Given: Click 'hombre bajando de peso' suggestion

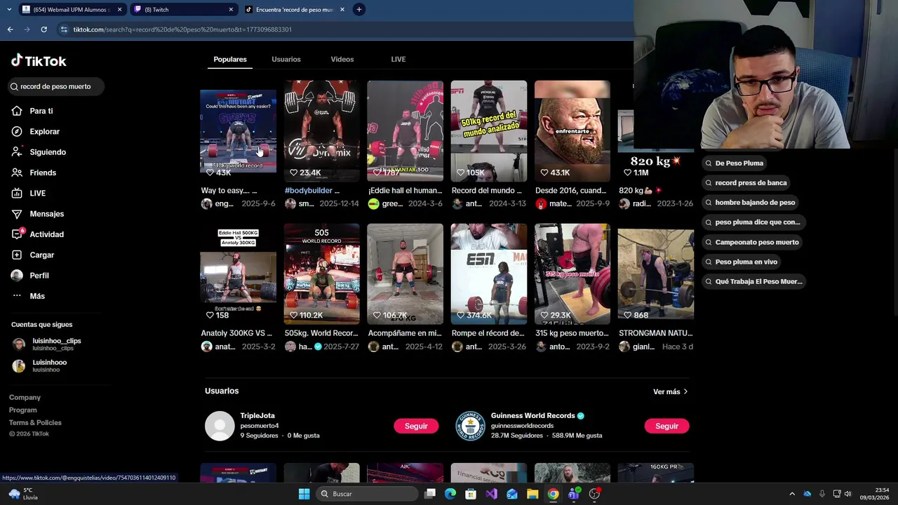Looking at the screenshot, I should (x=751, y=203).
